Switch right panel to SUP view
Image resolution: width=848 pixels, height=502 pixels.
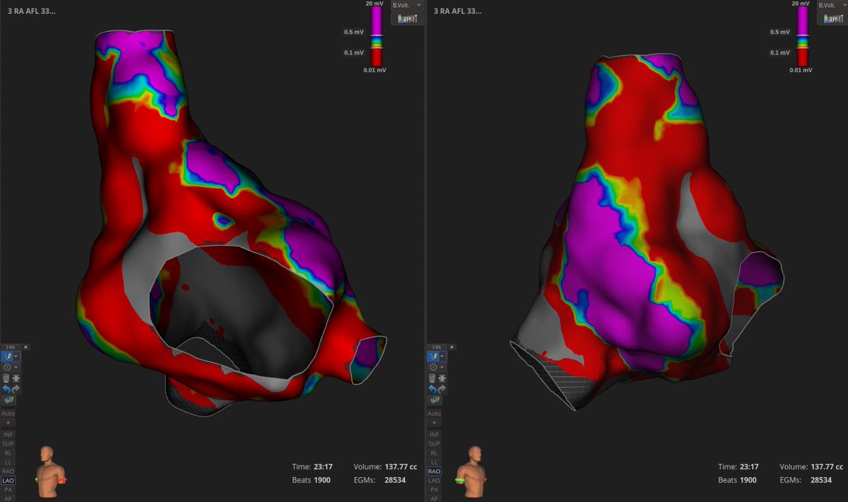click(x=434, y=443)
